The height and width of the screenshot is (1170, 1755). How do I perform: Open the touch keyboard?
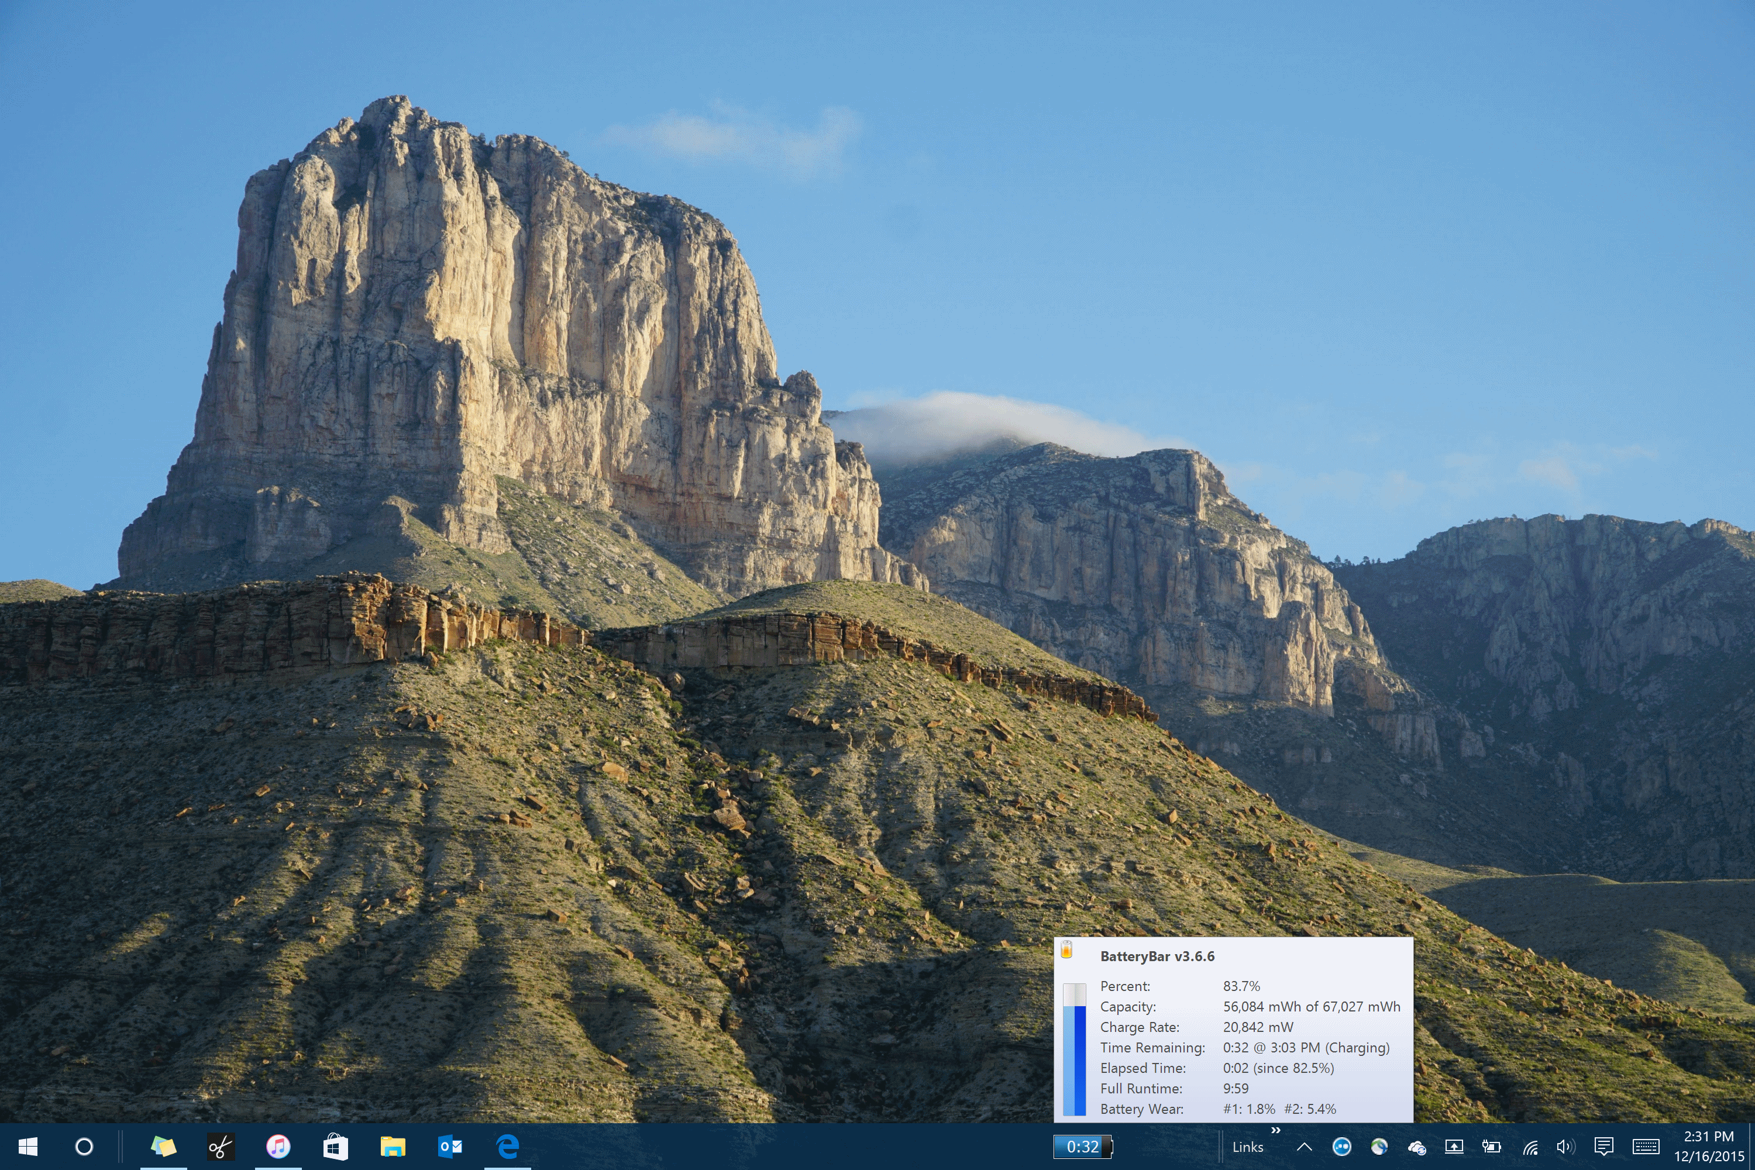1646,1147
